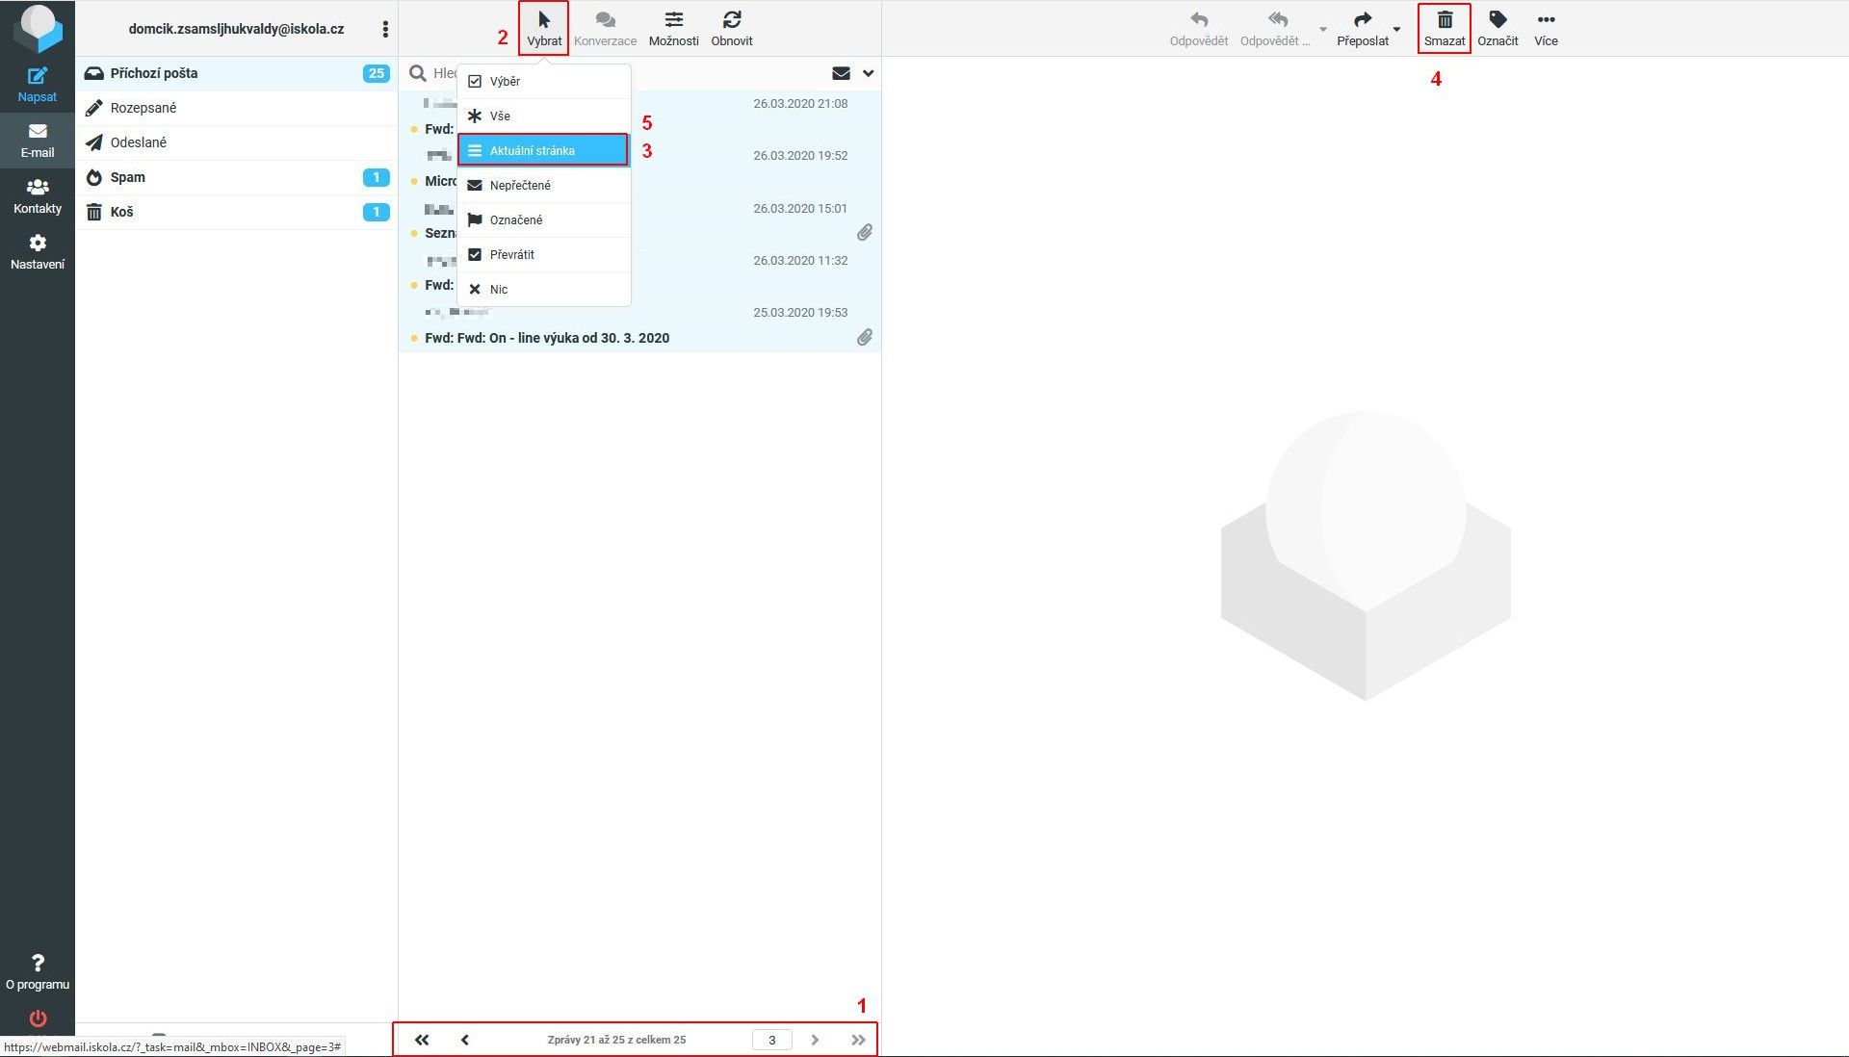
Task: Click the attachment icon on 25.03.2020 message
Action: (865, 337)
